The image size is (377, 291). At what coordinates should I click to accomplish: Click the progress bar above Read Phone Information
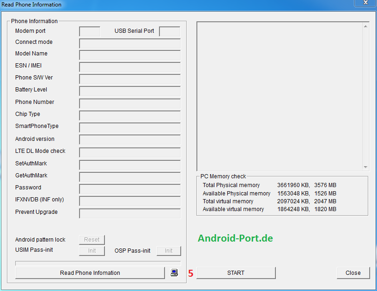coord(97,263)
